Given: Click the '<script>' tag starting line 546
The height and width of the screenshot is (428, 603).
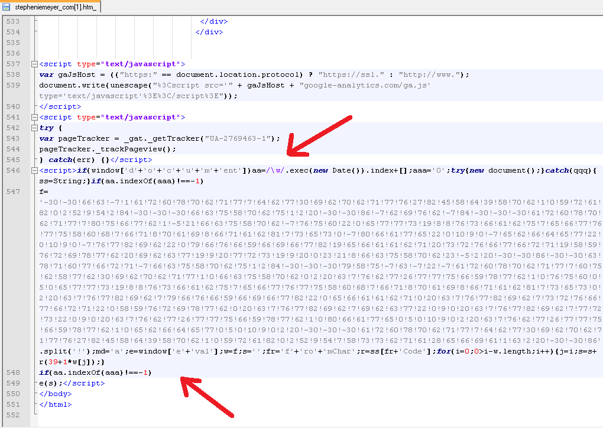Looking at the screenshot, I should [x=58, y=170].
